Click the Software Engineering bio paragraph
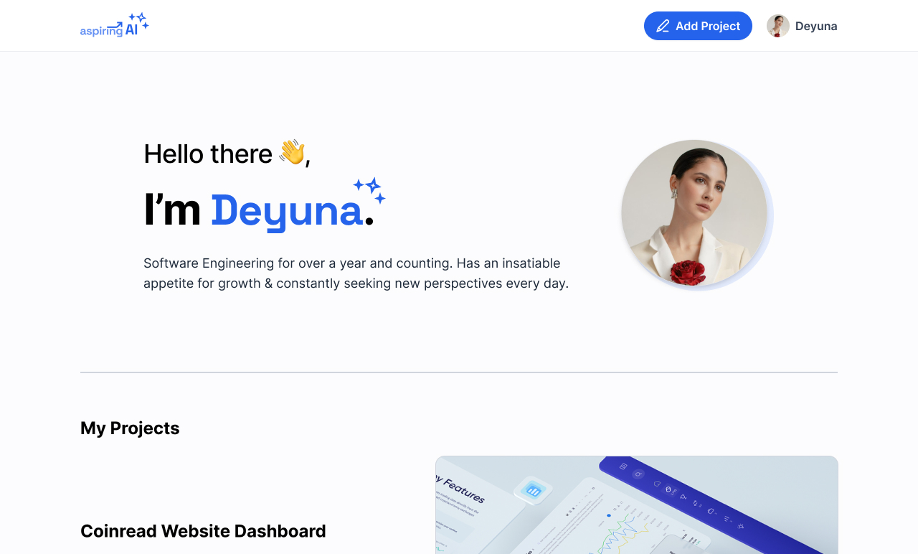 coord(356,273)
